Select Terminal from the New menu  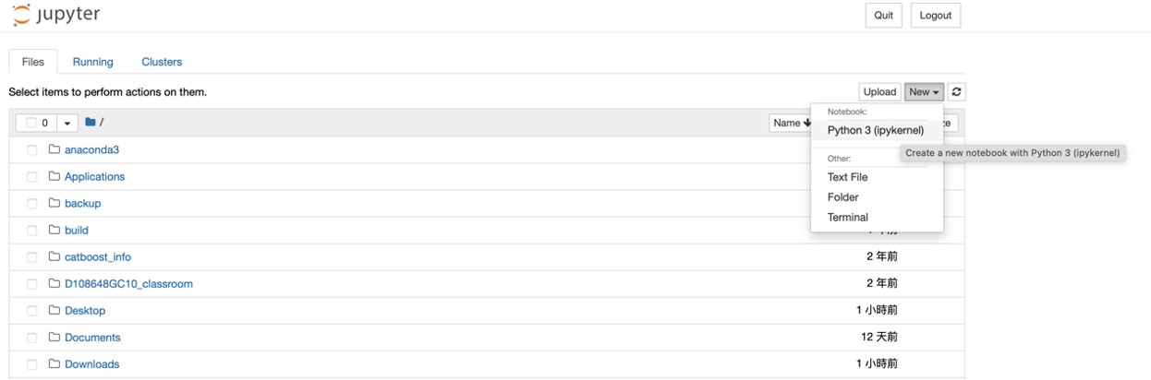(848, 218)
